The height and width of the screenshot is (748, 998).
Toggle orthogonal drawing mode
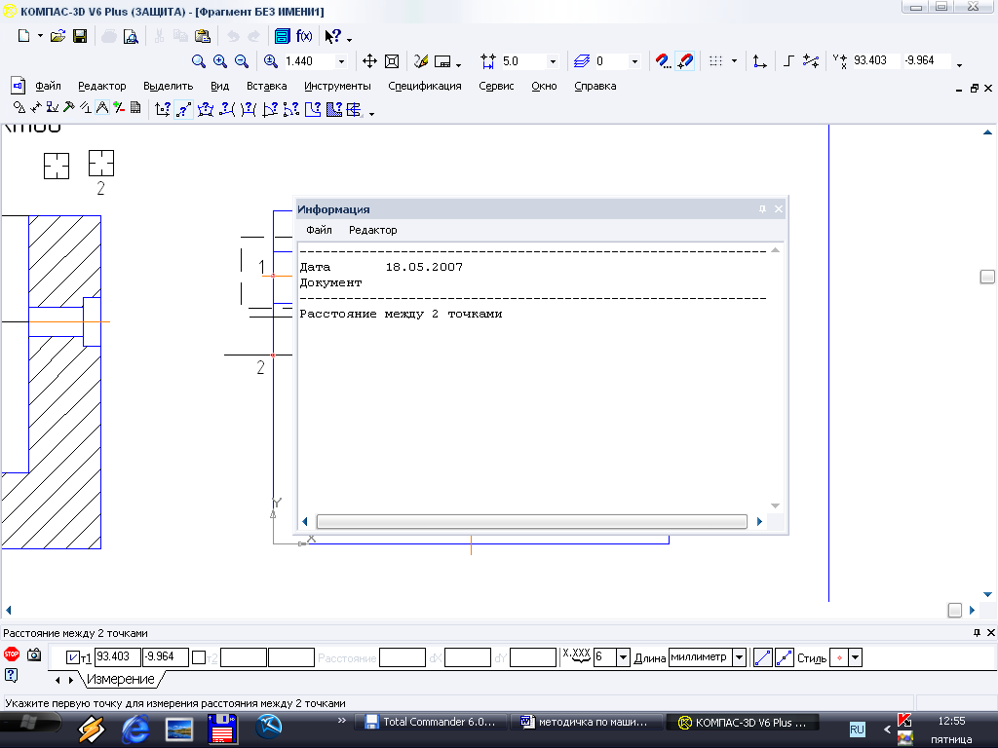point(788,61)
